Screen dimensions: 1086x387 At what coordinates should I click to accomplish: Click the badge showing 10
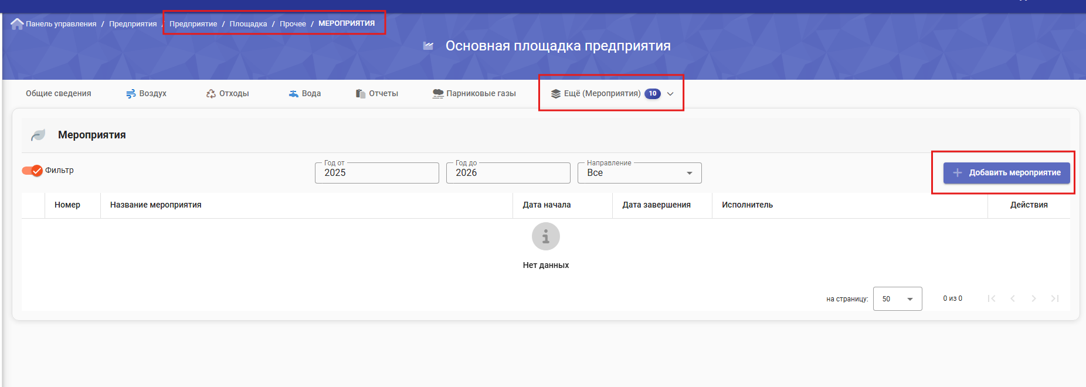(x=653, y=94)
